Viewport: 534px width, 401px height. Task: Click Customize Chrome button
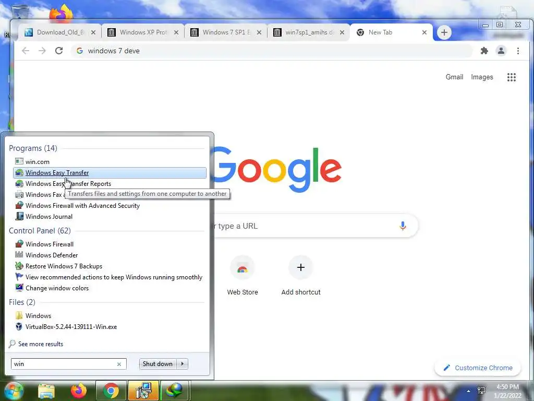(x=478, y=368)
